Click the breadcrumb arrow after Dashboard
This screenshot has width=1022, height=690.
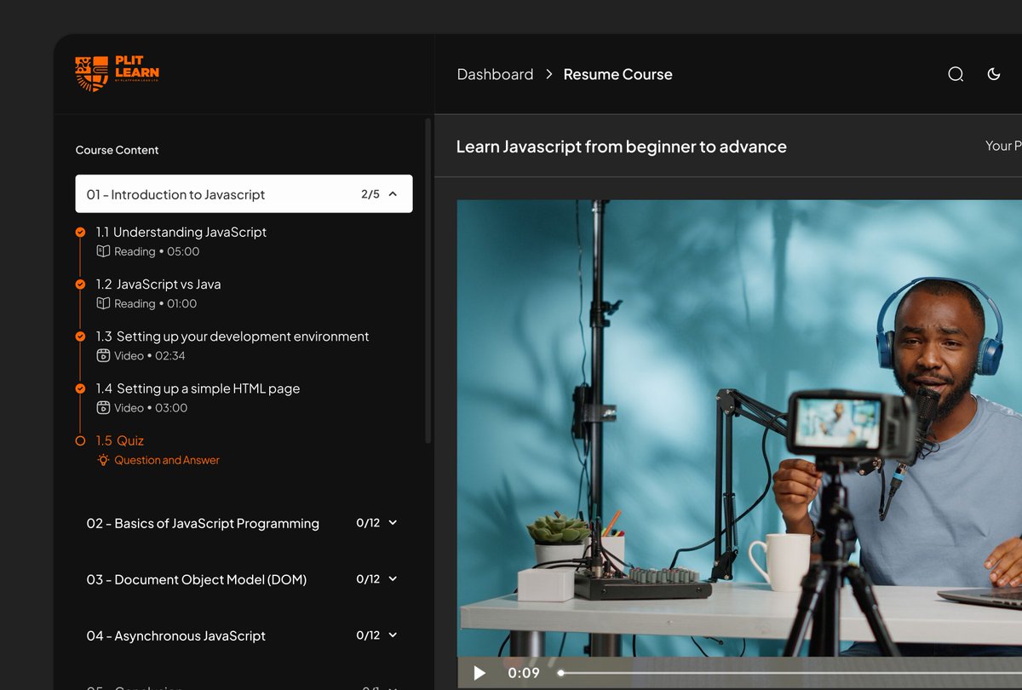coord(549,74)
